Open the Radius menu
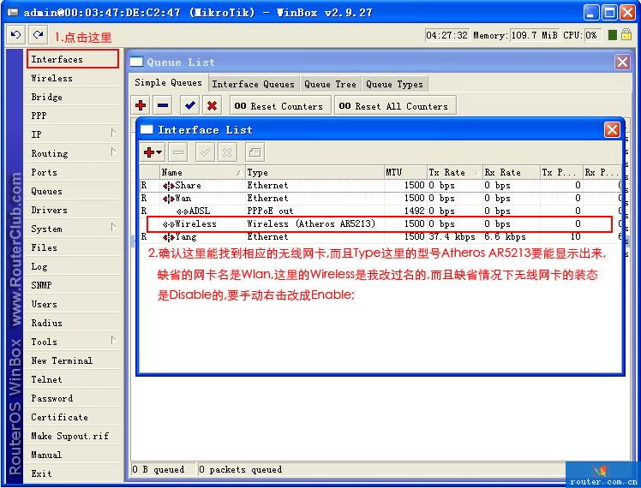 point(74,323)
